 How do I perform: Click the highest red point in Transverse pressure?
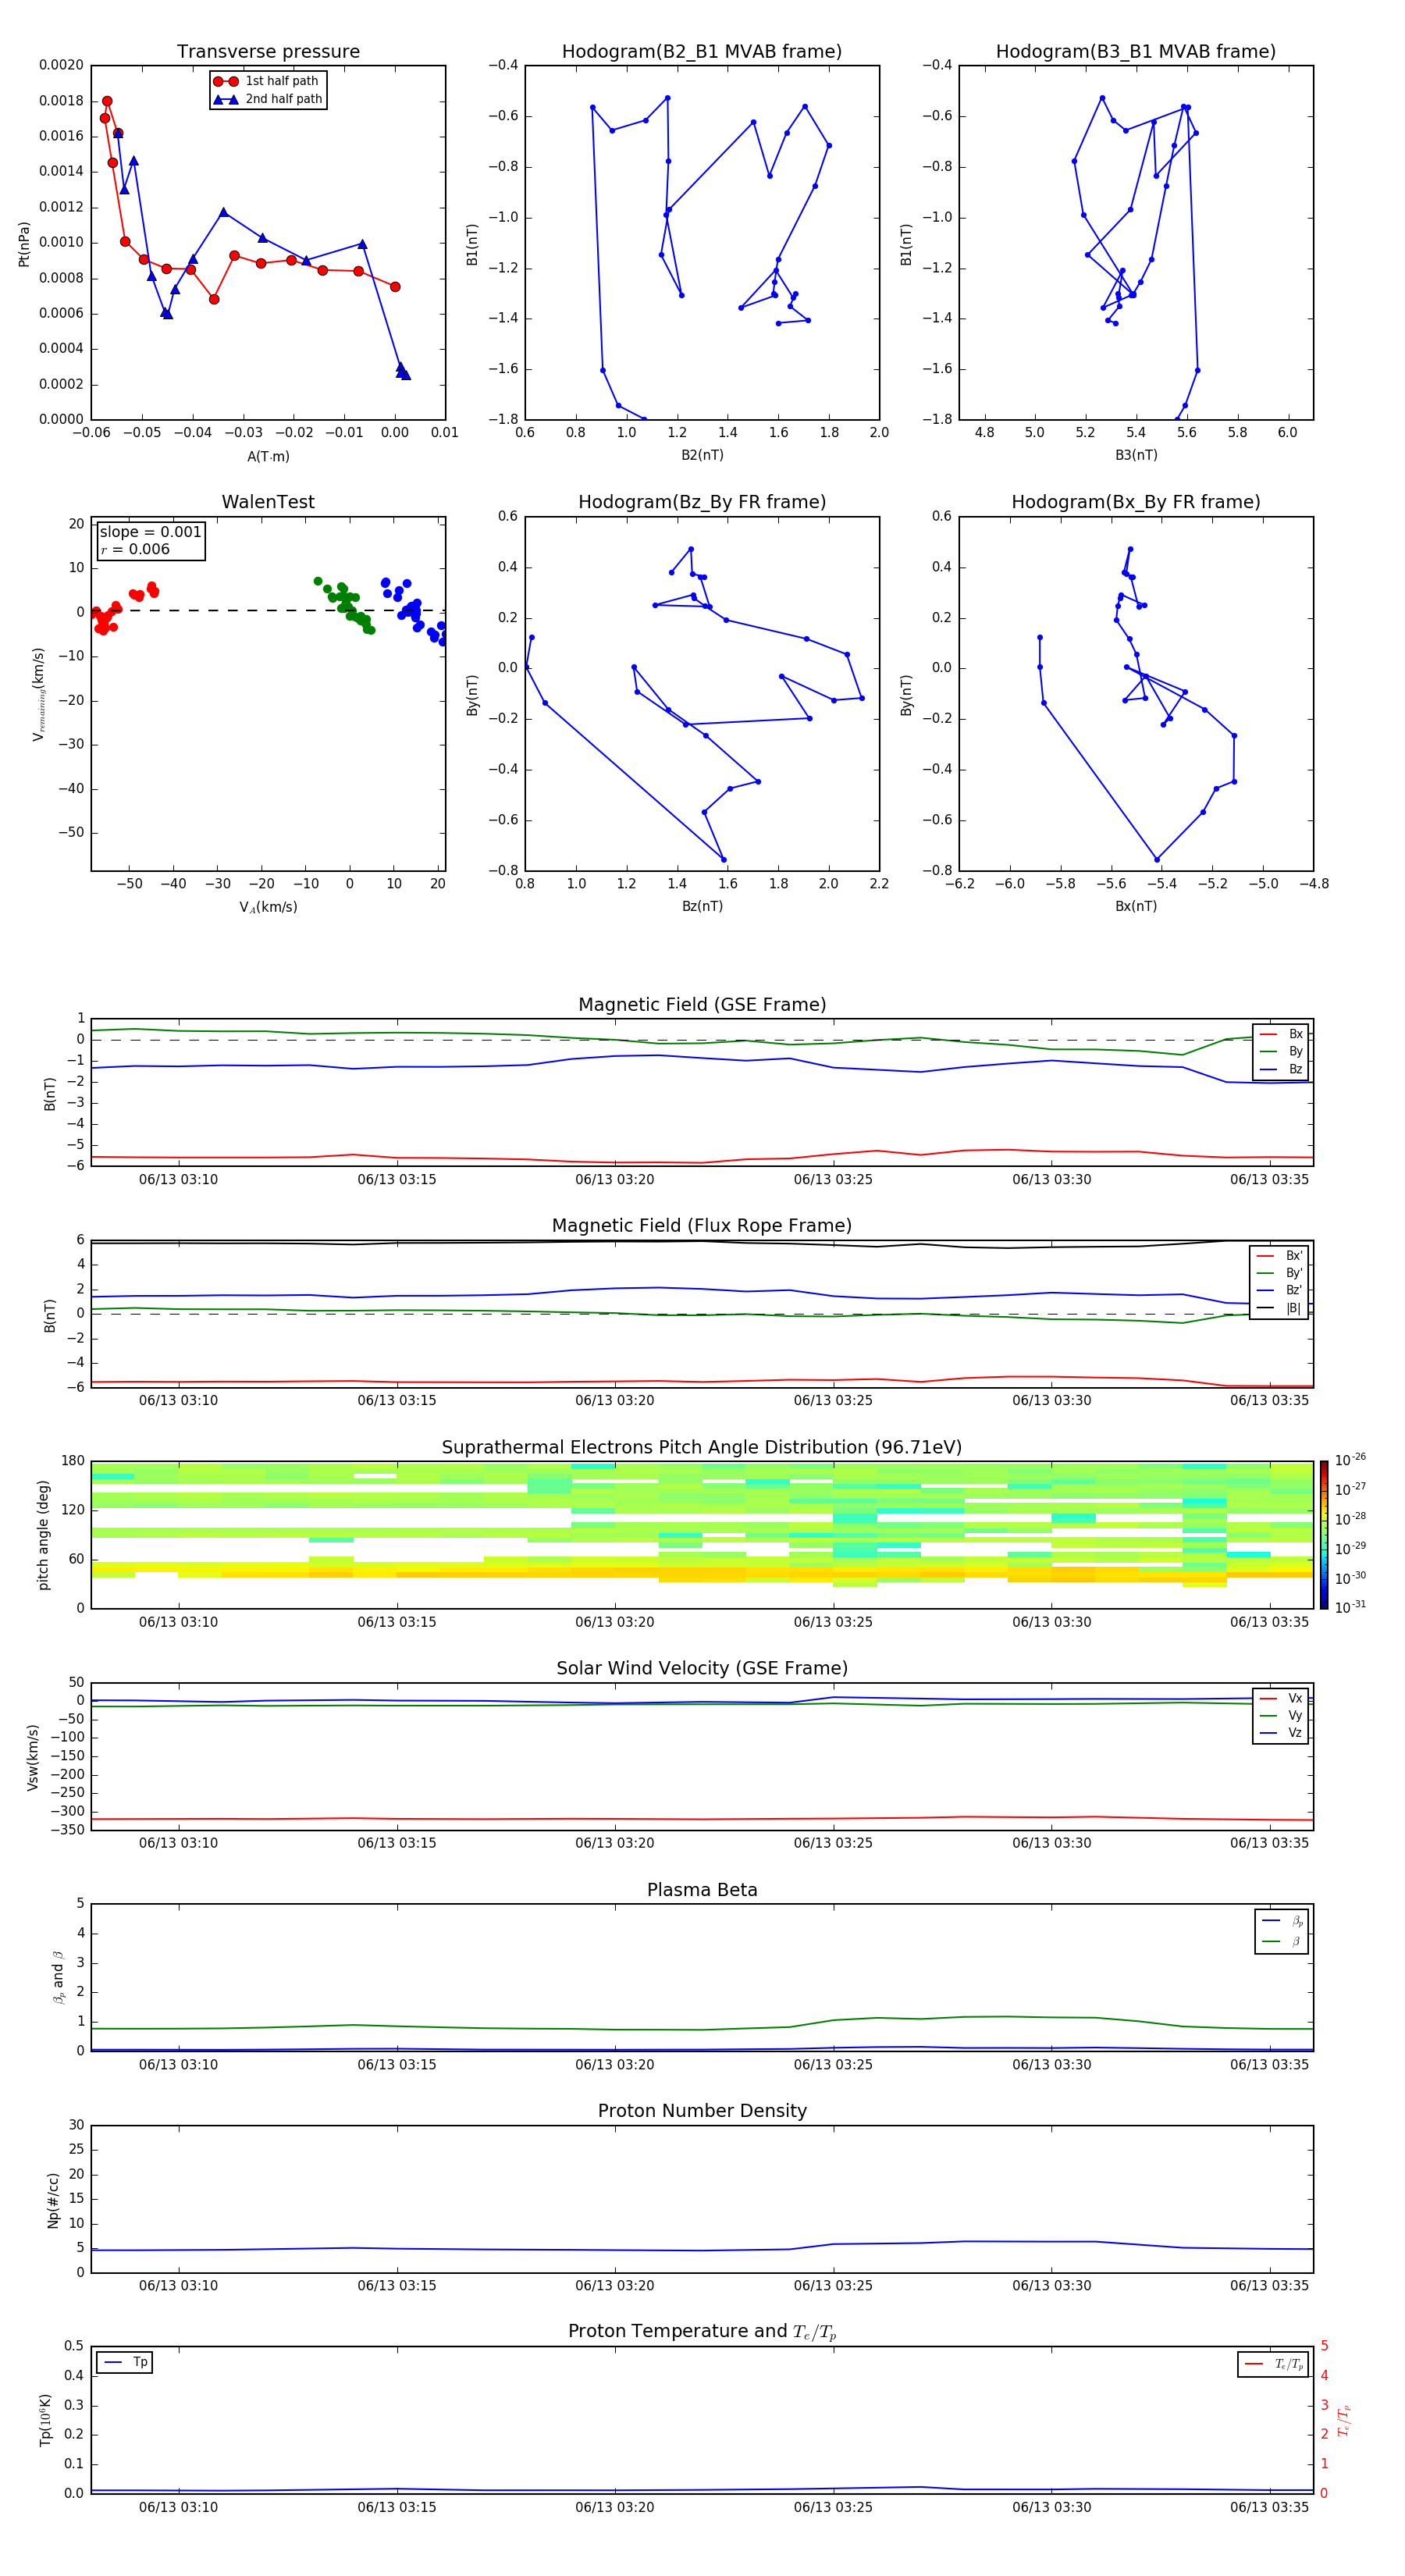coord(107,101)
